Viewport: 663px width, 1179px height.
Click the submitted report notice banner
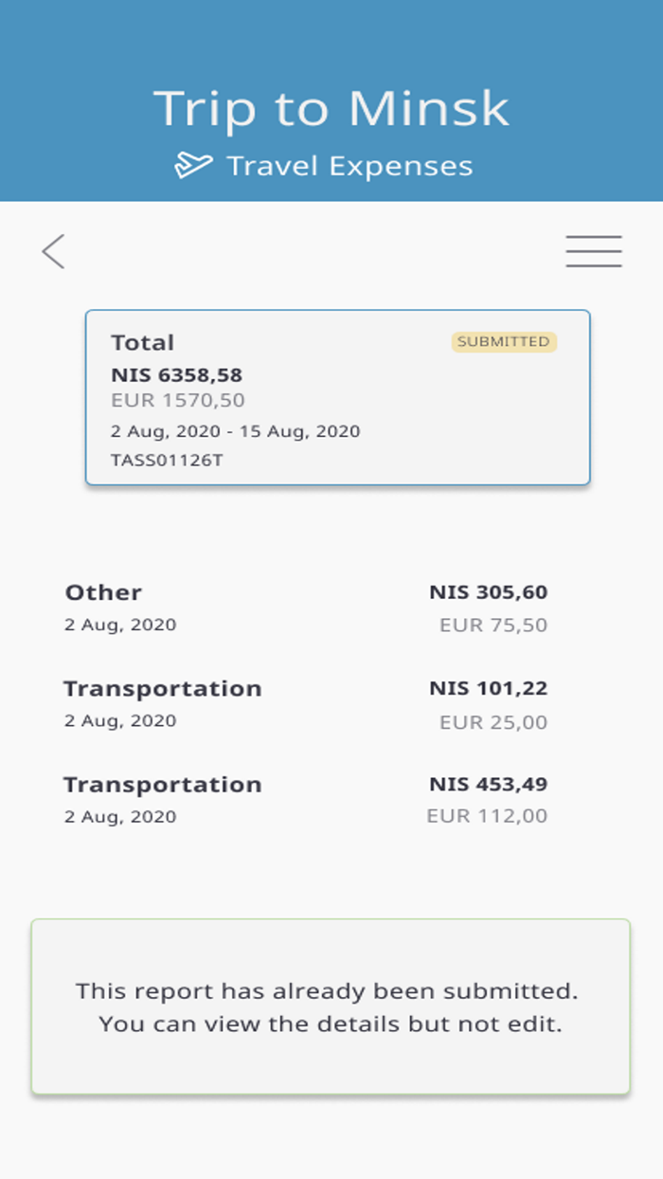coord(331,1007)
